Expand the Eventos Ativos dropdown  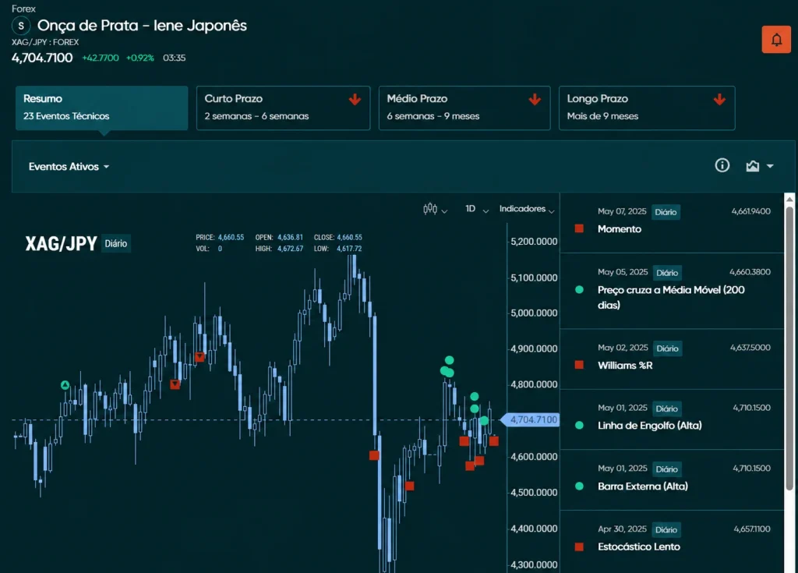click(69, 167)
